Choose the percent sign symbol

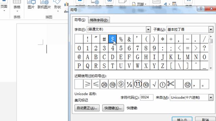point(121,39)
